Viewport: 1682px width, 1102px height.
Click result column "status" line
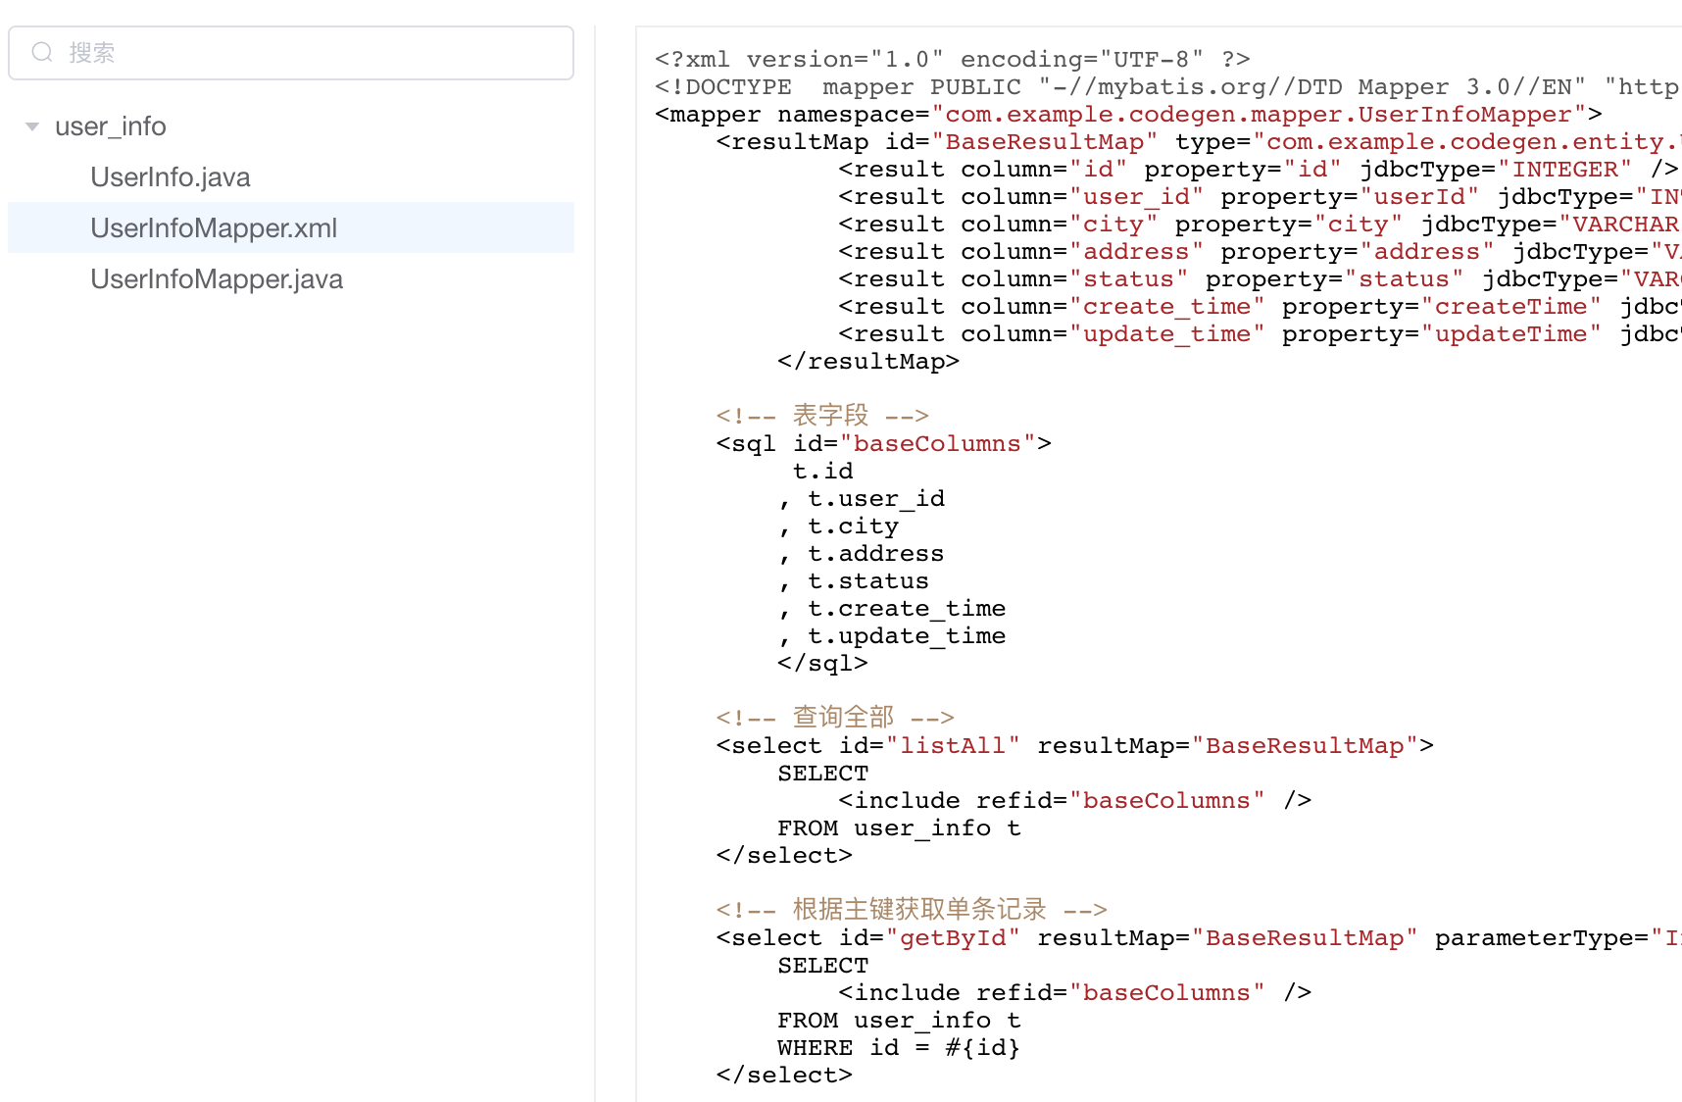coord(1260,279)
